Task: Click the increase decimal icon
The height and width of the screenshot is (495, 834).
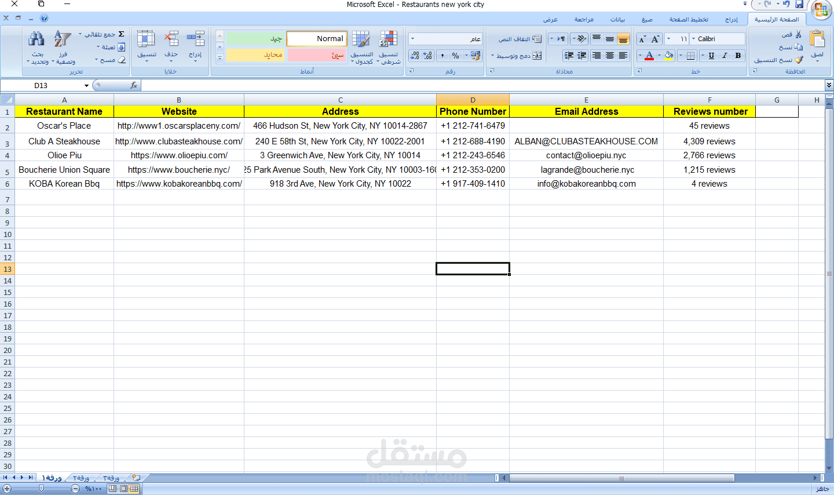Action: [427, 56]
